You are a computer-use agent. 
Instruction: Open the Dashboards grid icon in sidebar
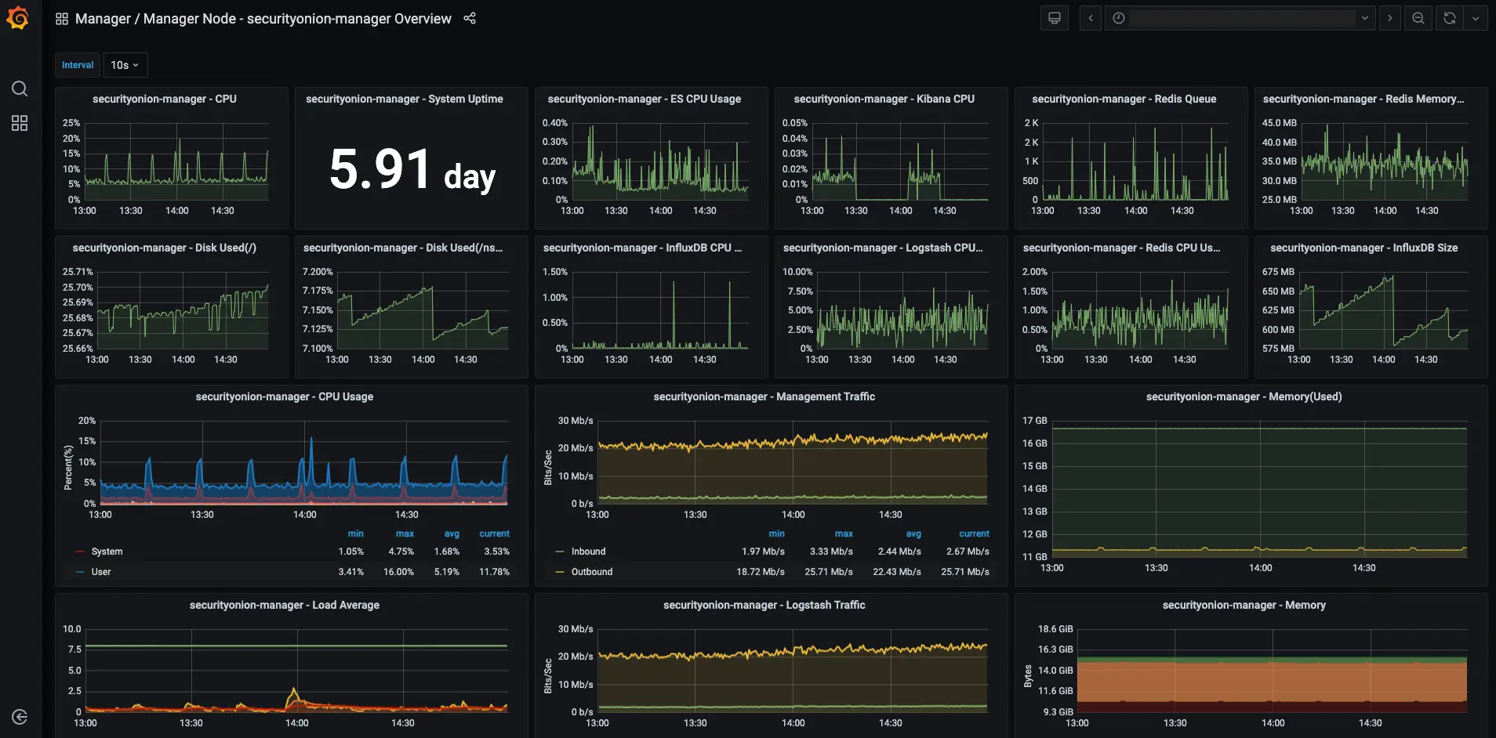pyautogui.click(x=20, y=123)
